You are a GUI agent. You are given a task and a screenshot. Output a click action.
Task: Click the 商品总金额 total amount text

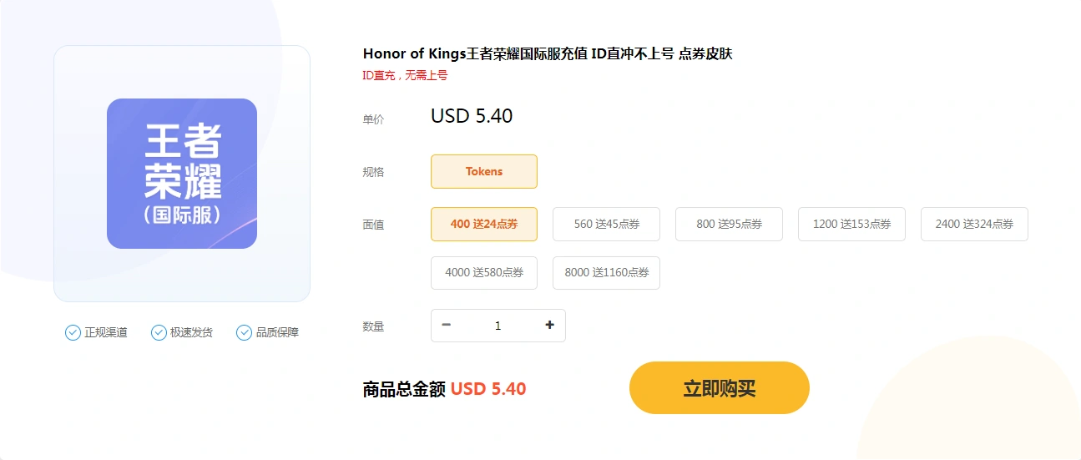coord(404,389)
